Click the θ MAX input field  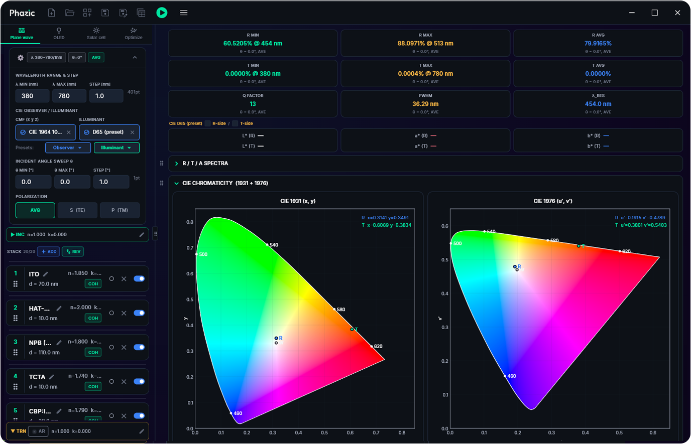[72, 182]
